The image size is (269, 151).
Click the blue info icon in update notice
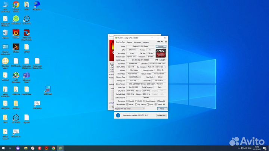[118, 115]
